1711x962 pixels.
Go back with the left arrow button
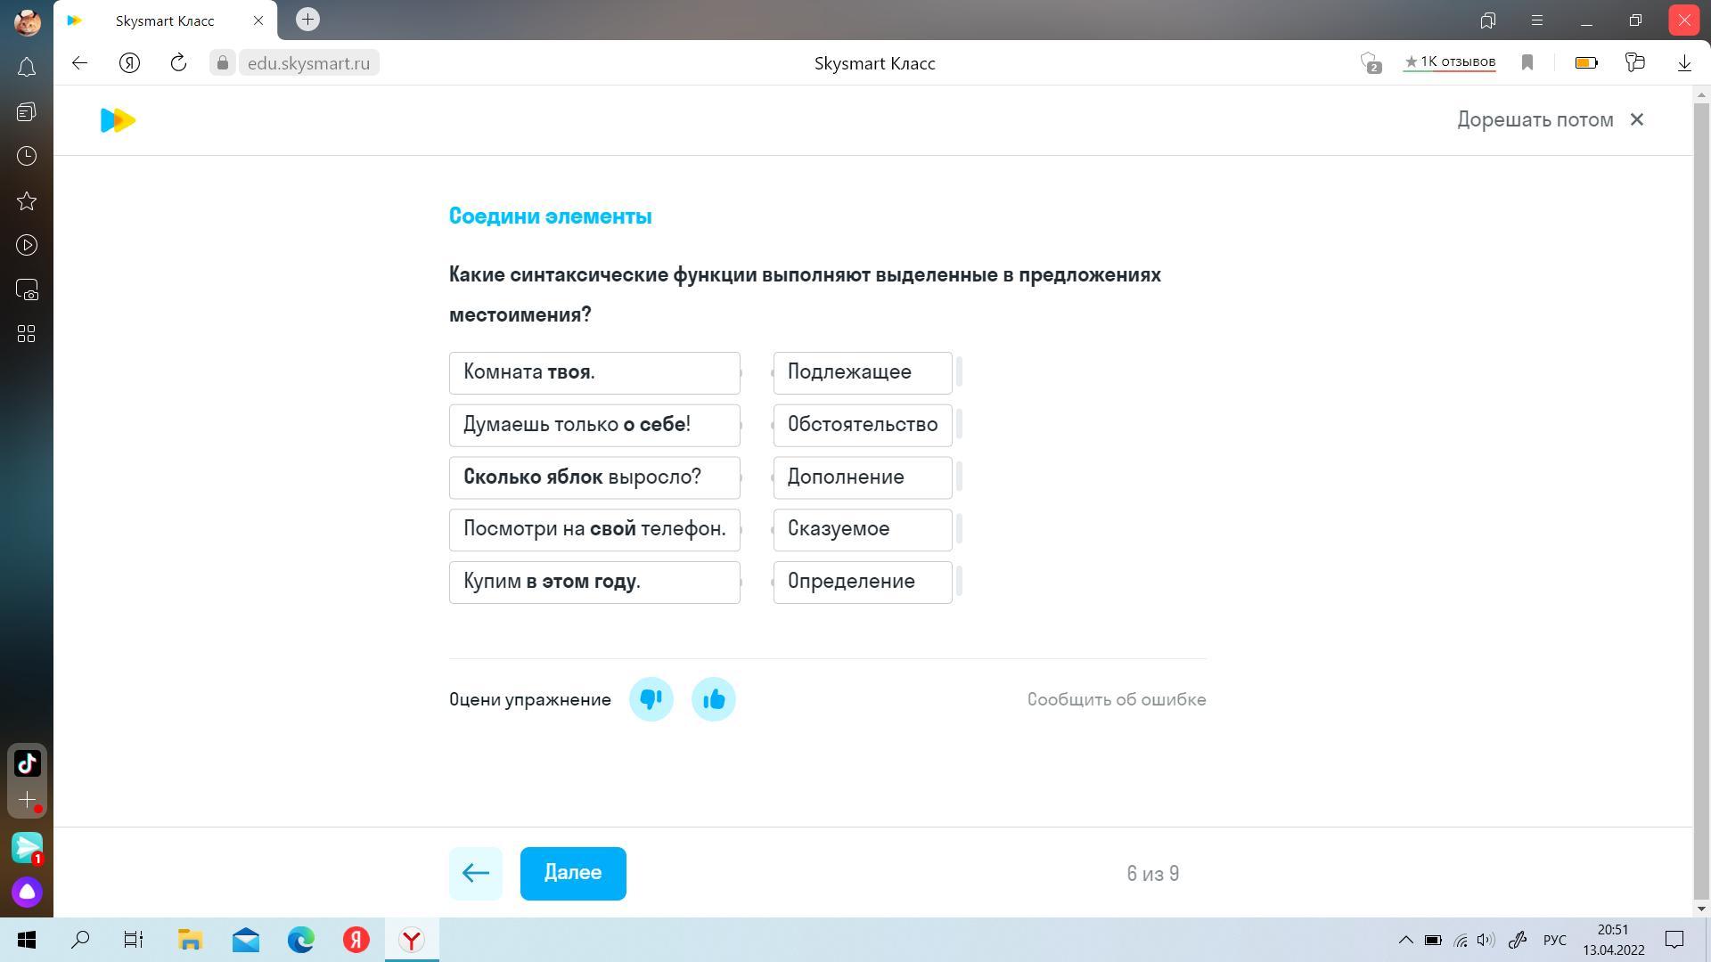(x=476, y=873)
